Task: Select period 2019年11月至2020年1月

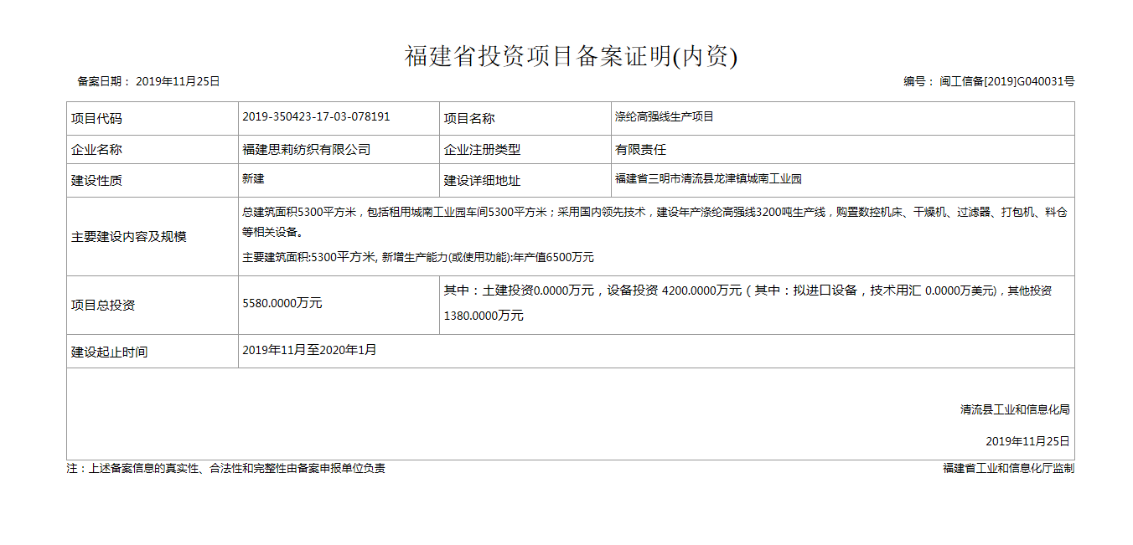Action: 309,350
